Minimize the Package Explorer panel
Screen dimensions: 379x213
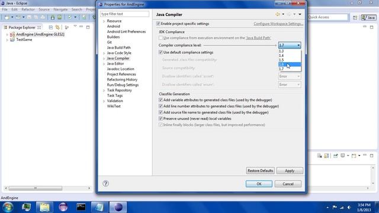click(82, 27)
